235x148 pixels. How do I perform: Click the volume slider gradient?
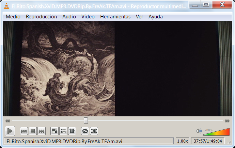click(x=216, y=132)
